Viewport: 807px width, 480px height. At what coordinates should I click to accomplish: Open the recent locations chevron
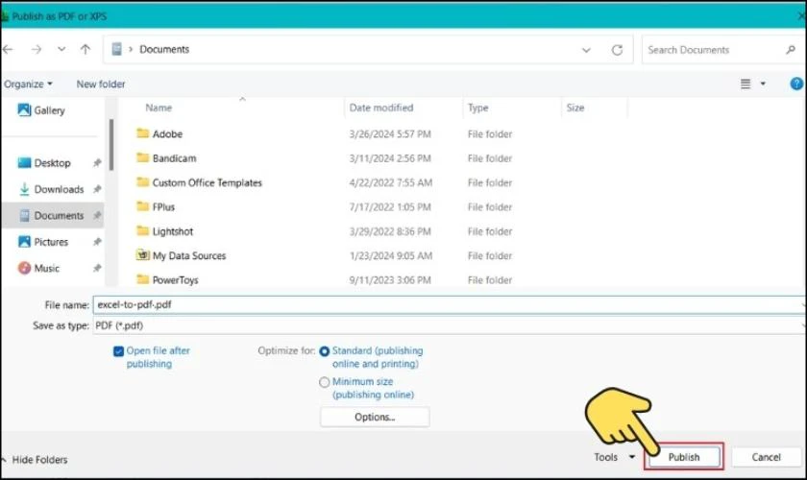point(61,49)
